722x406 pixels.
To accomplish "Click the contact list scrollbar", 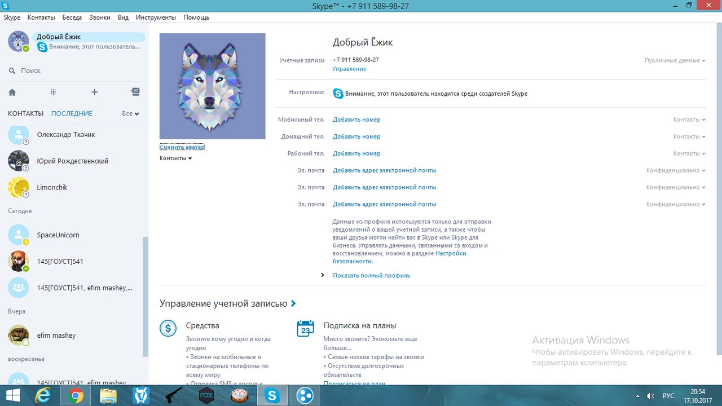I will point(146,296).
